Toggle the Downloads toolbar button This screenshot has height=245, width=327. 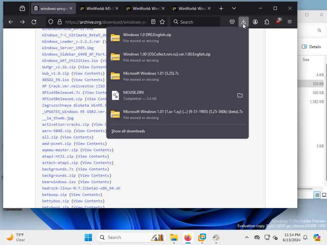(x=244, y=22)
